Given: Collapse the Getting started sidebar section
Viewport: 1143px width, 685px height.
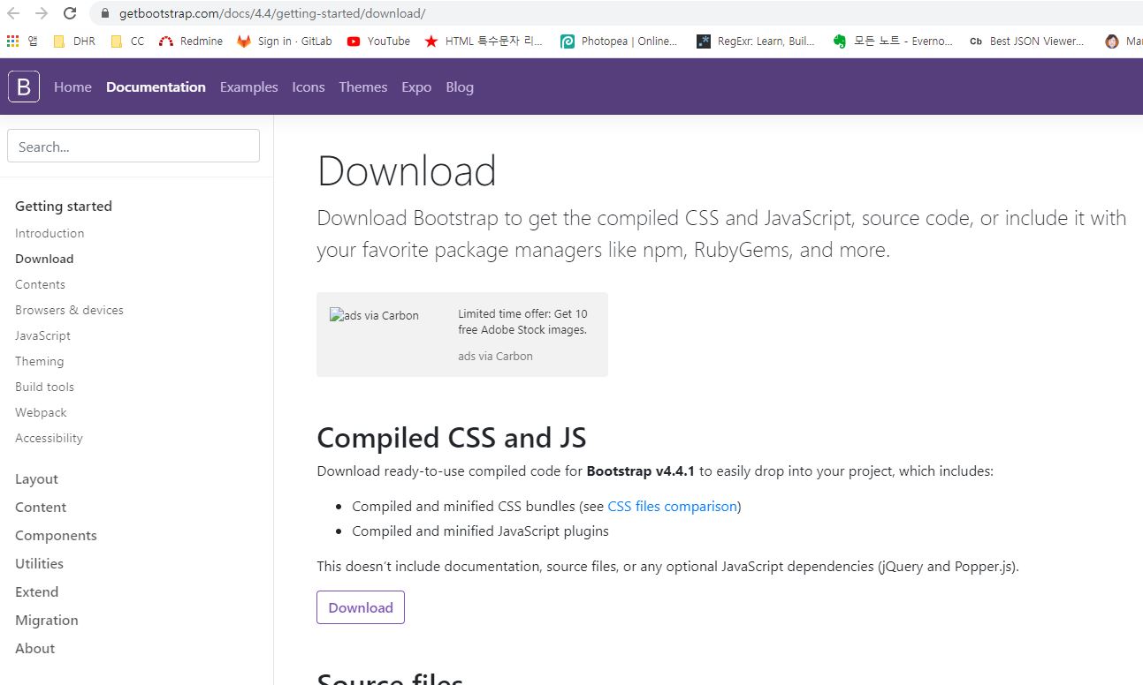Looking at the screenshot, I should tap(64, 206).
